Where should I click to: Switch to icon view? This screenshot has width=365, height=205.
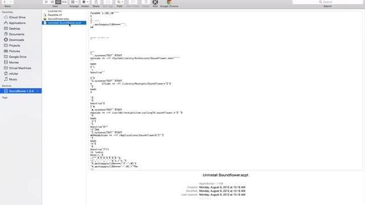[x=46, y=2]
